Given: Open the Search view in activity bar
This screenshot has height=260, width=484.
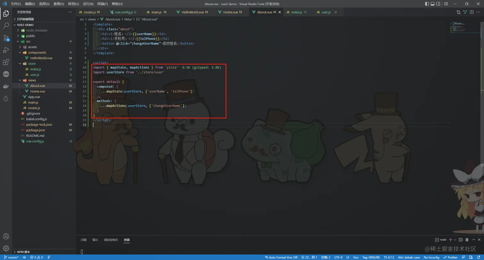Looking at the screenshot, I should click(6, 26).
